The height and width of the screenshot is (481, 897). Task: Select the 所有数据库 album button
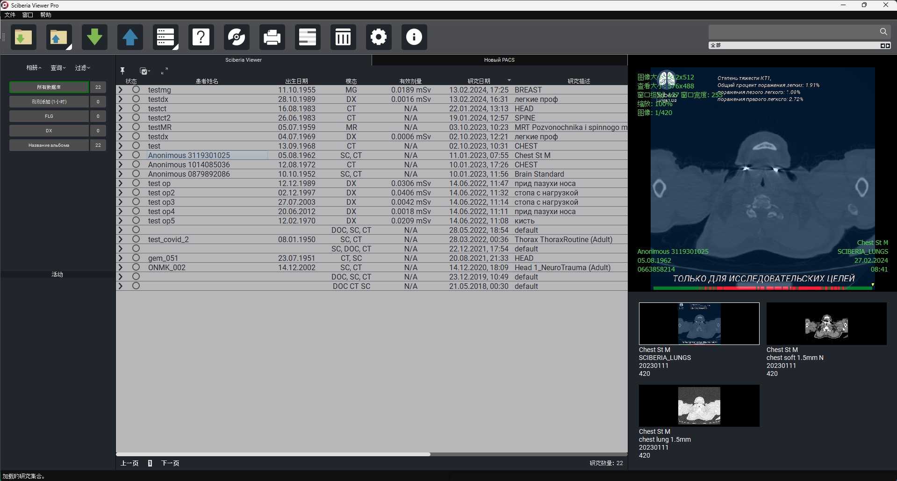(x=49, y=87)
